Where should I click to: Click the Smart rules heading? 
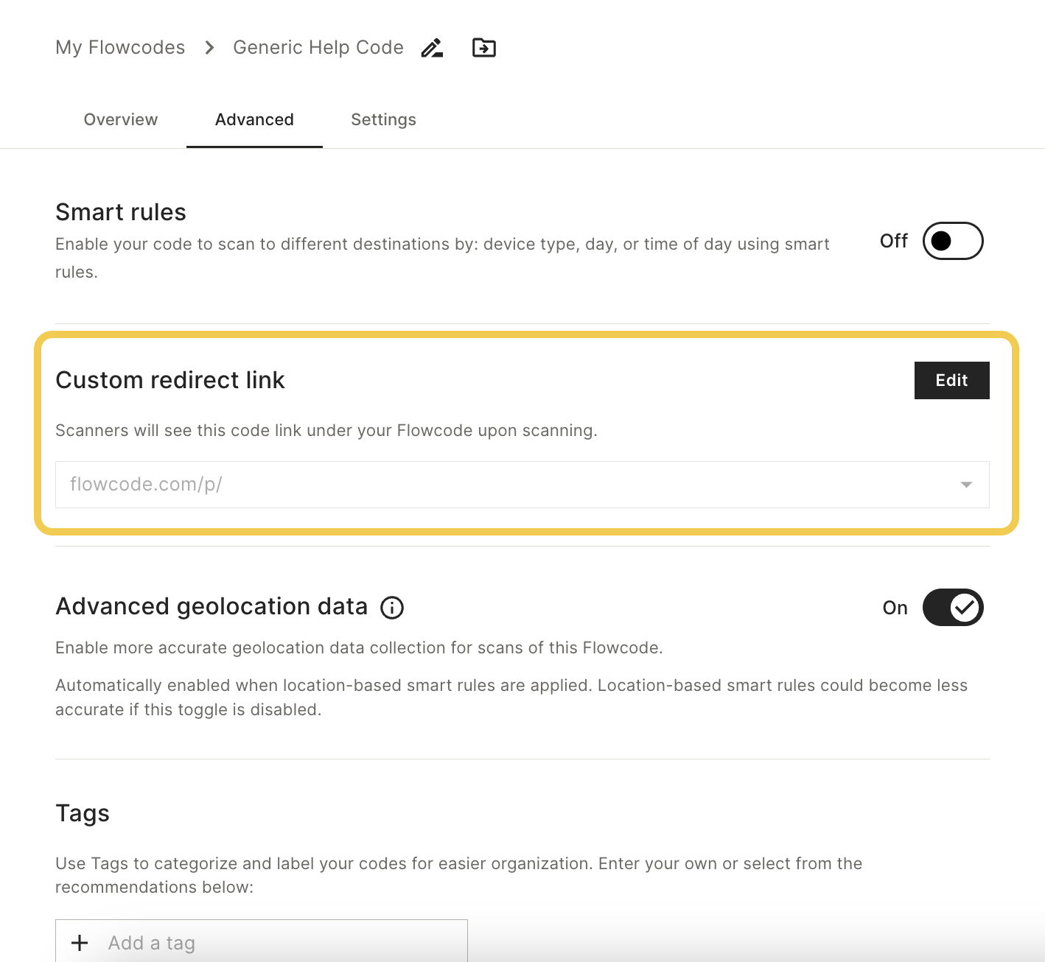pos(121,212)
